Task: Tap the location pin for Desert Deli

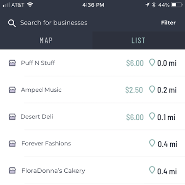Action: coord(152,116)
